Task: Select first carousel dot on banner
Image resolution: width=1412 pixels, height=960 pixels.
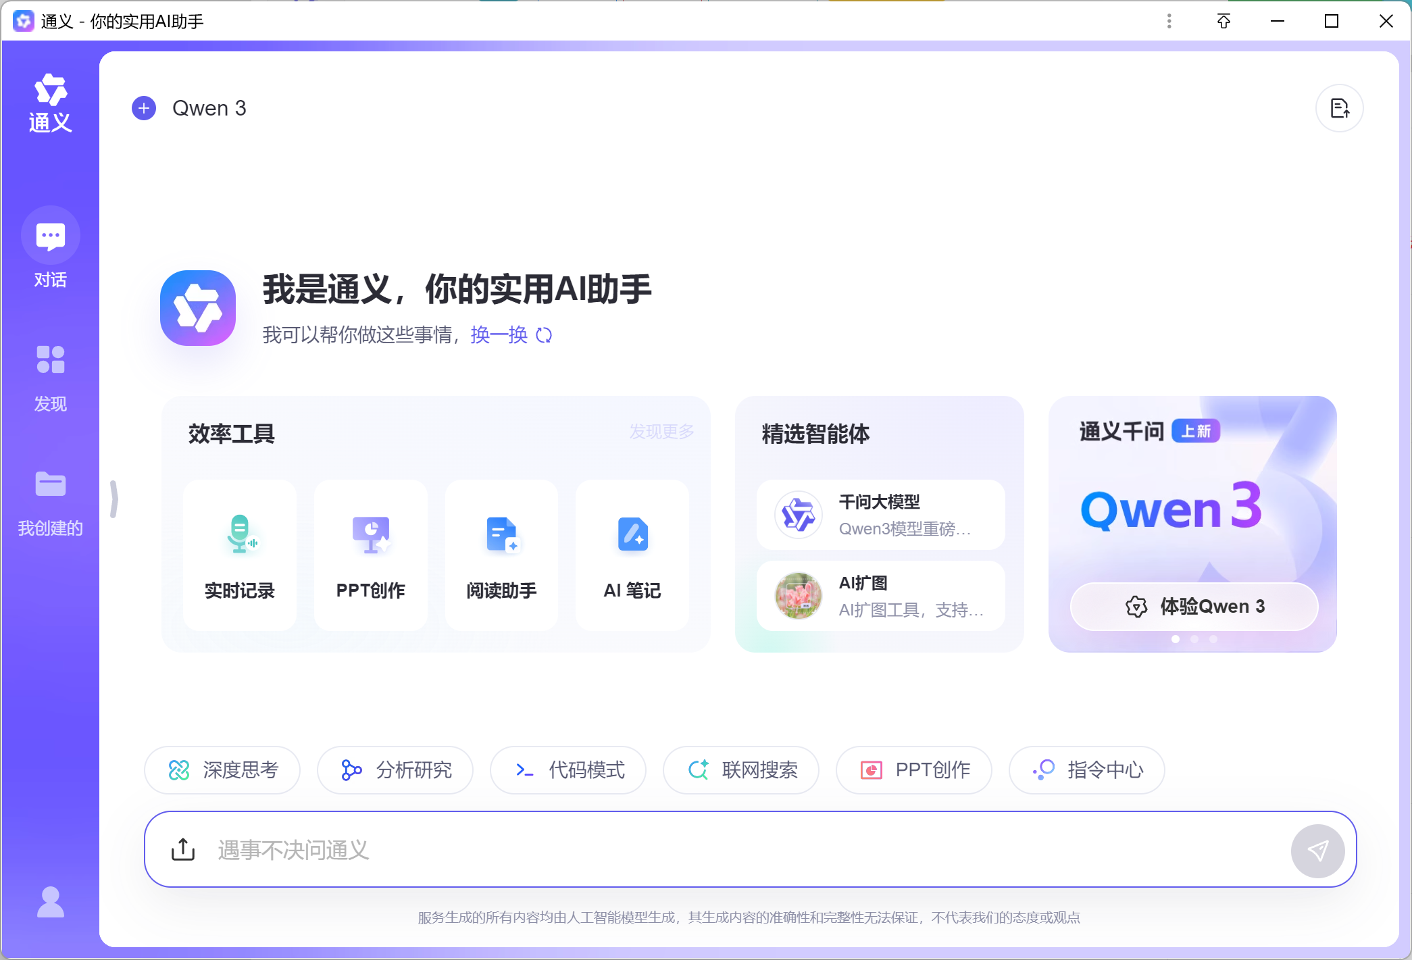Action: (x=1176, y=639)
